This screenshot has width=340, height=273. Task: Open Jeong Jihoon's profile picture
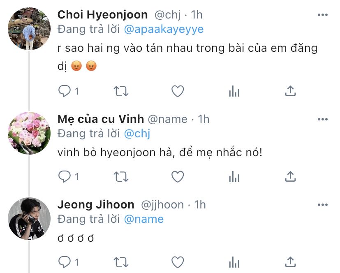tap(29, 218)
